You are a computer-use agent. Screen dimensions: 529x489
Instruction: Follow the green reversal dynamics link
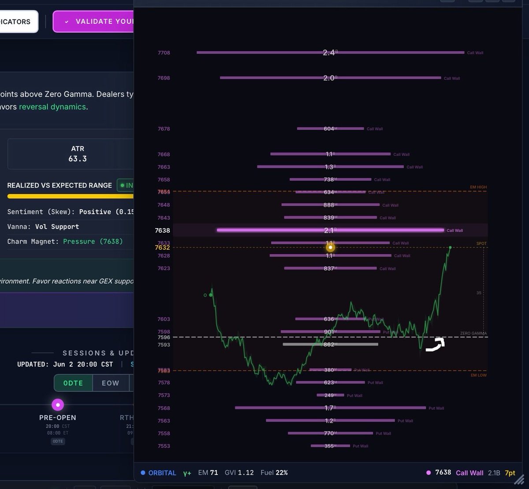point(52,107)
